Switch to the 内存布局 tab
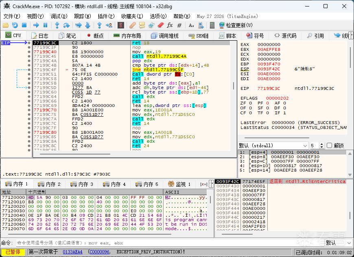 (x=127, y=36)
